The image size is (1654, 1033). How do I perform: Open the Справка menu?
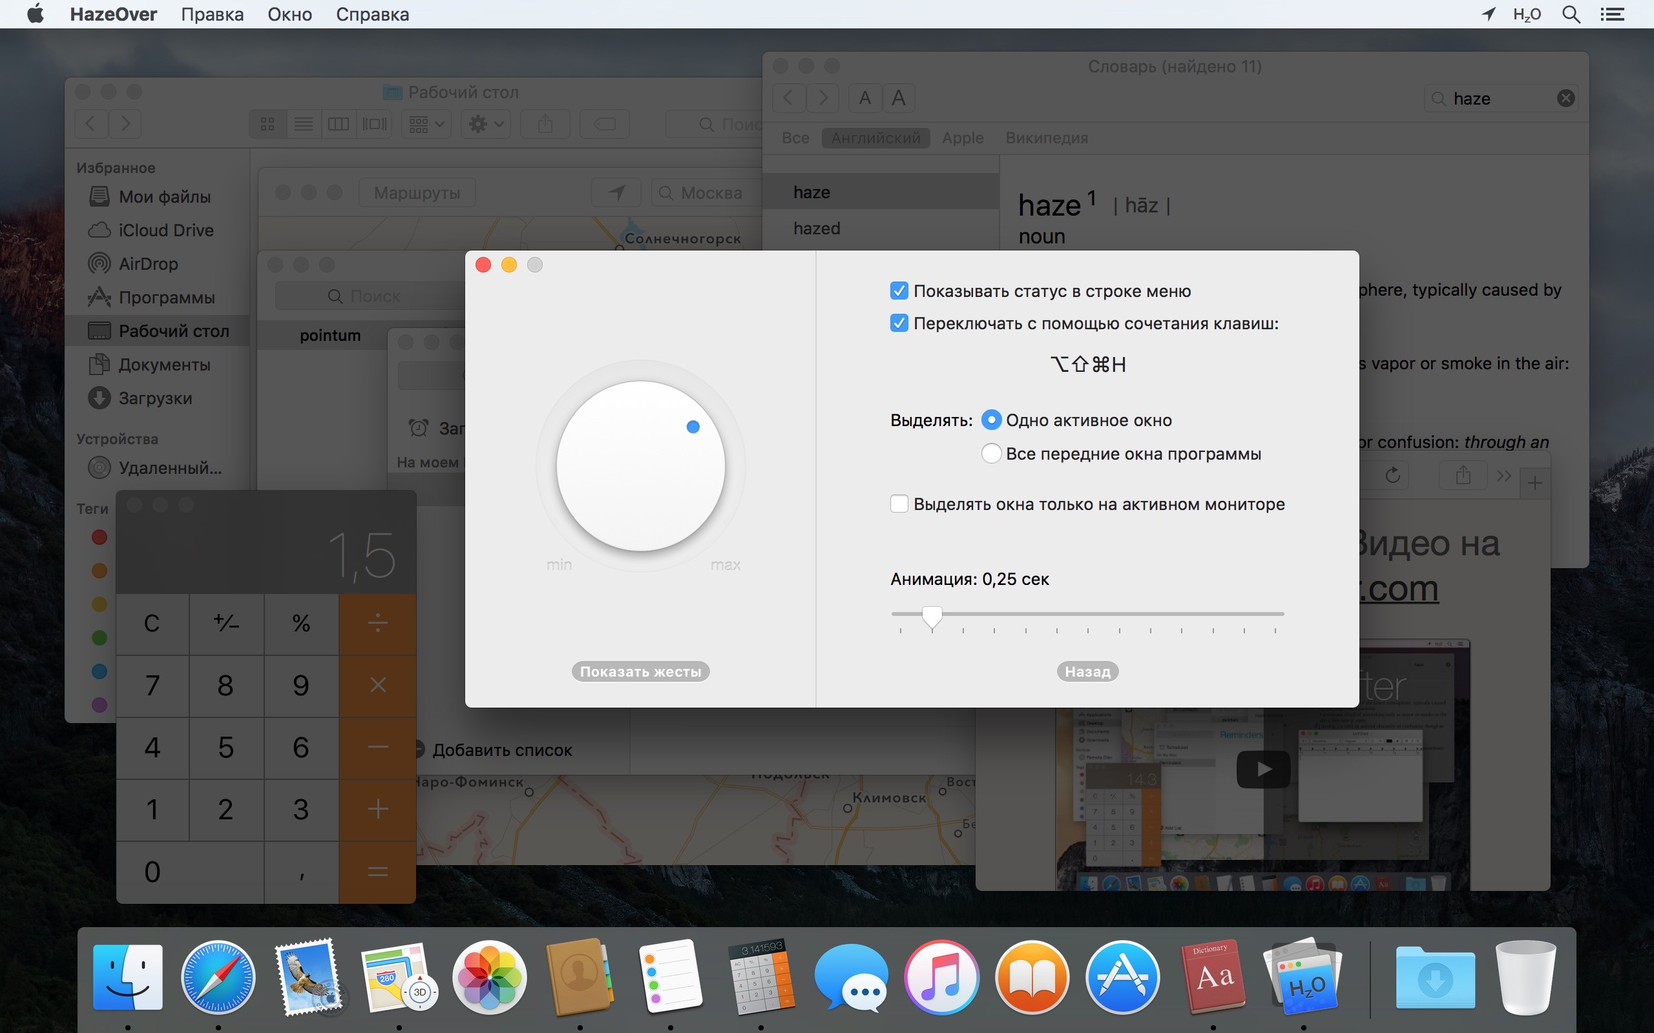373,14
